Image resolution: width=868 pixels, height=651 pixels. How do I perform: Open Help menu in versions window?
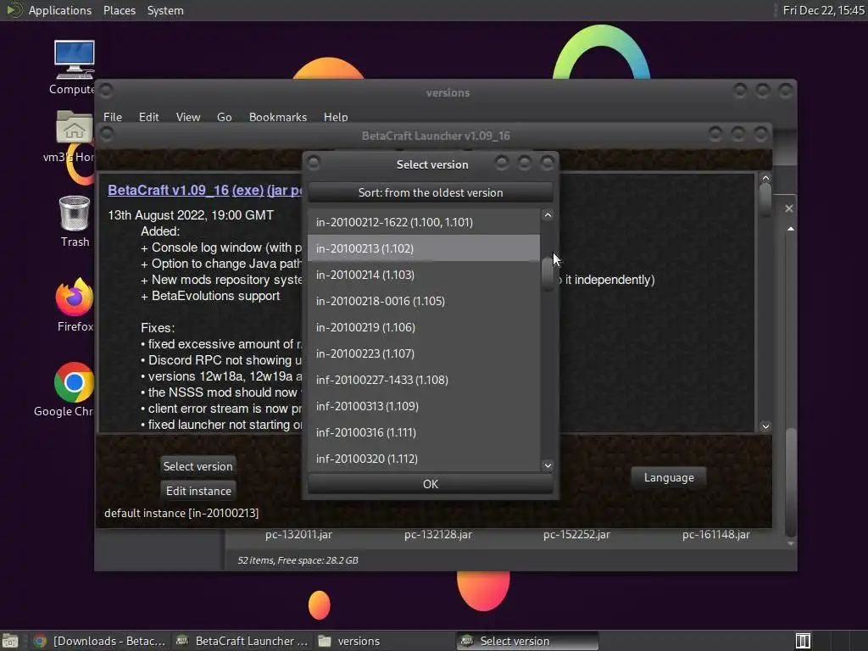336,117
